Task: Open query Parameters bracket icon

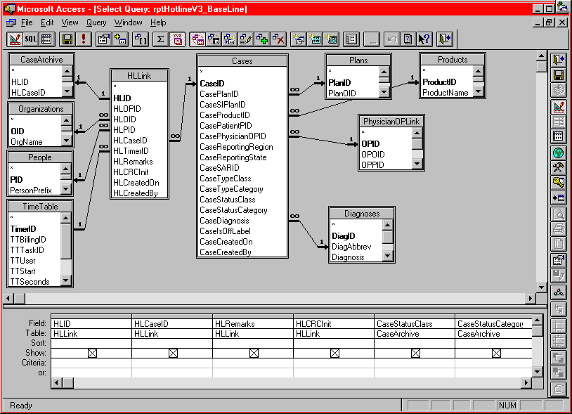Action: click(x=140, y=39)
